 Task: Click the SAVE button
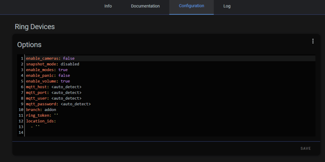pyautogui.click(x=306, y=148)
